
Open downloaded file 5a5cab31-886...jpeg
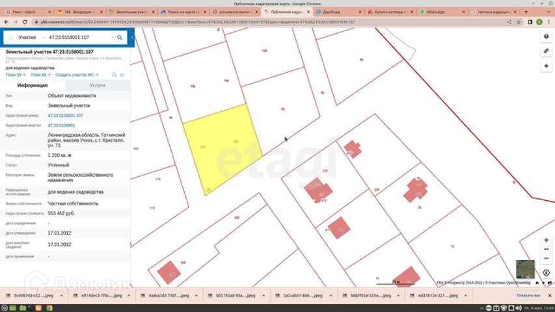coord(303,296)
